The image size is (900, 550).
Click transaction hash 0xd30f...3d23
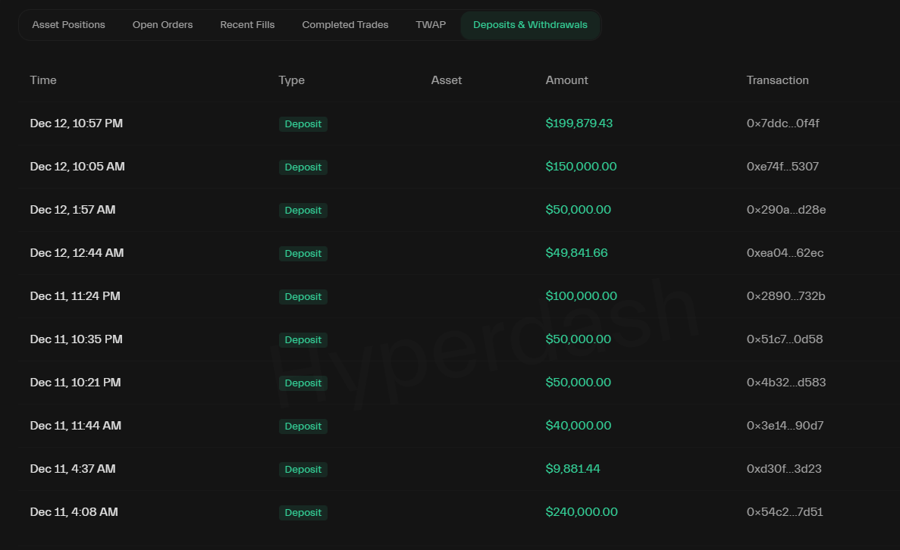784,469
